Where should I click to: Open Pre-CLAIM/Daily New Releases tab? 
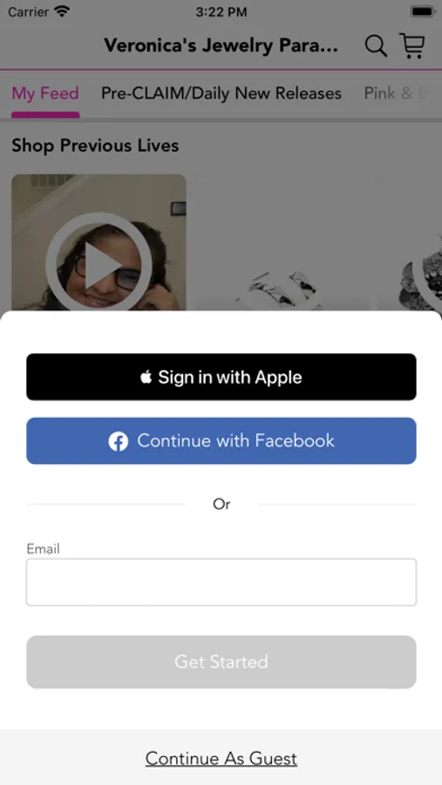click(x=221, y=93)
